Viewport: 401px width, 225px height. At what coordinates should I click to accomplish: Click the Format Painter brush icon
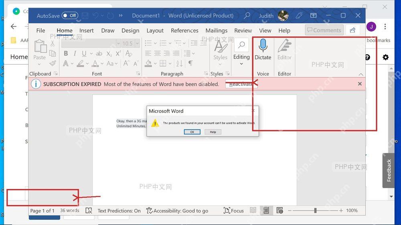click(x=53, y=63)
